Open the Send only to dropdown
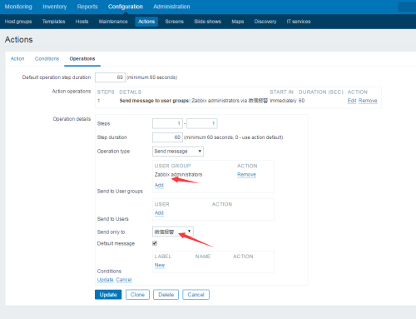The width and height of the screenshot is (416, 319). 173,232
